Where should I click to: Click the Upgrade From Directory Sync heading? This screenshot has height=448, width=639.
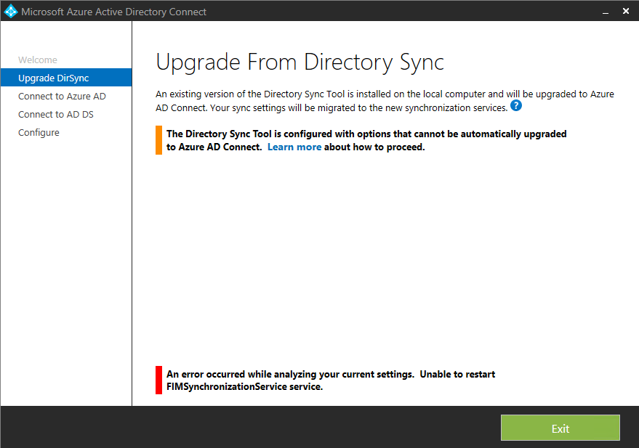pos(300,62)
